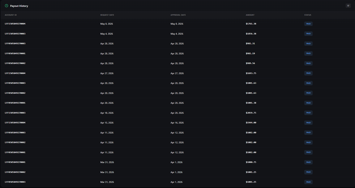Click the account ID in the $1693.75 row

pos(15,73)
